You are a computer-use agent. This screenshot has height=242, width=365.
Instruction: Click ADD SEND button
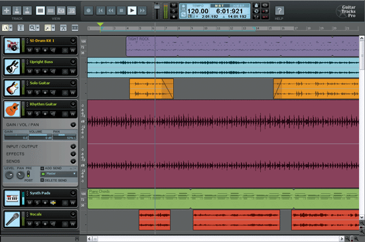click(51, 168)
